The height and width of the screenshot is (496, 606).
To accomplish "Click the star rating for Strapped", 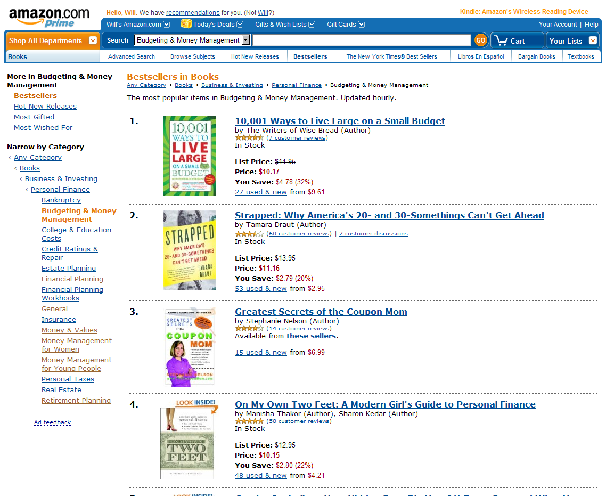I will 249,234.
